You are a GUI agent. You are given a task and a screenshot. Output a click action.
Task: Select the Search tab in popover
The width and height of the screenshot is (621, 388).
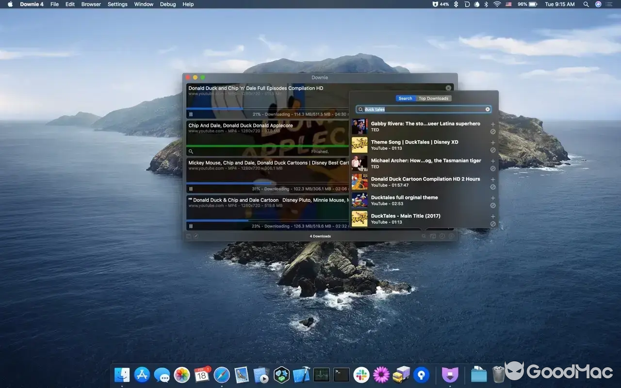click(x=405, y=98)
